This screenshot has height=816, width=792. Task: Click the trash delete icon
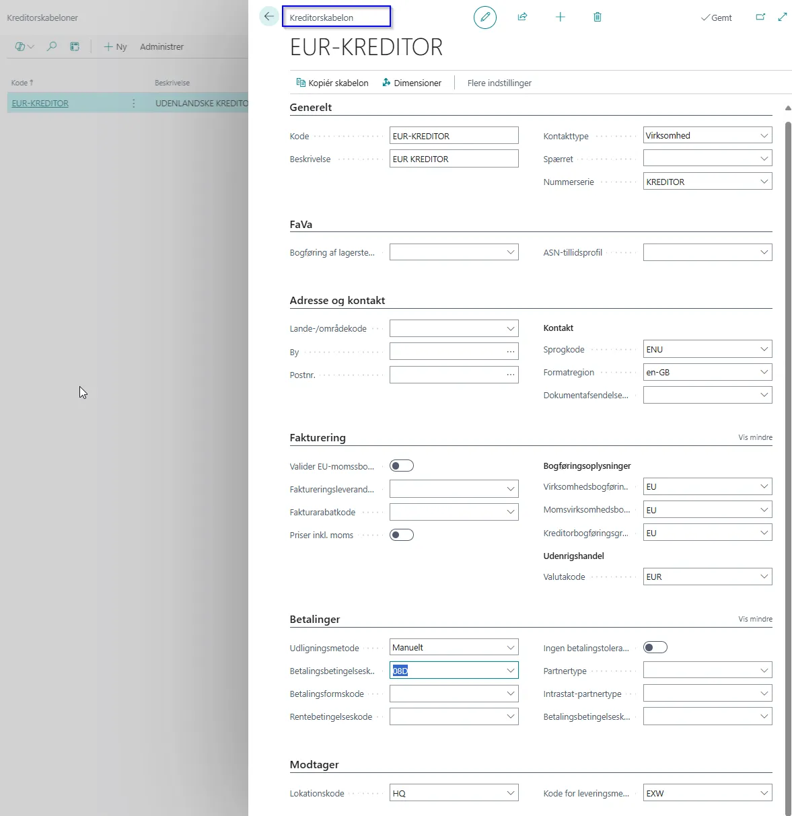click(x=597, y=17)
